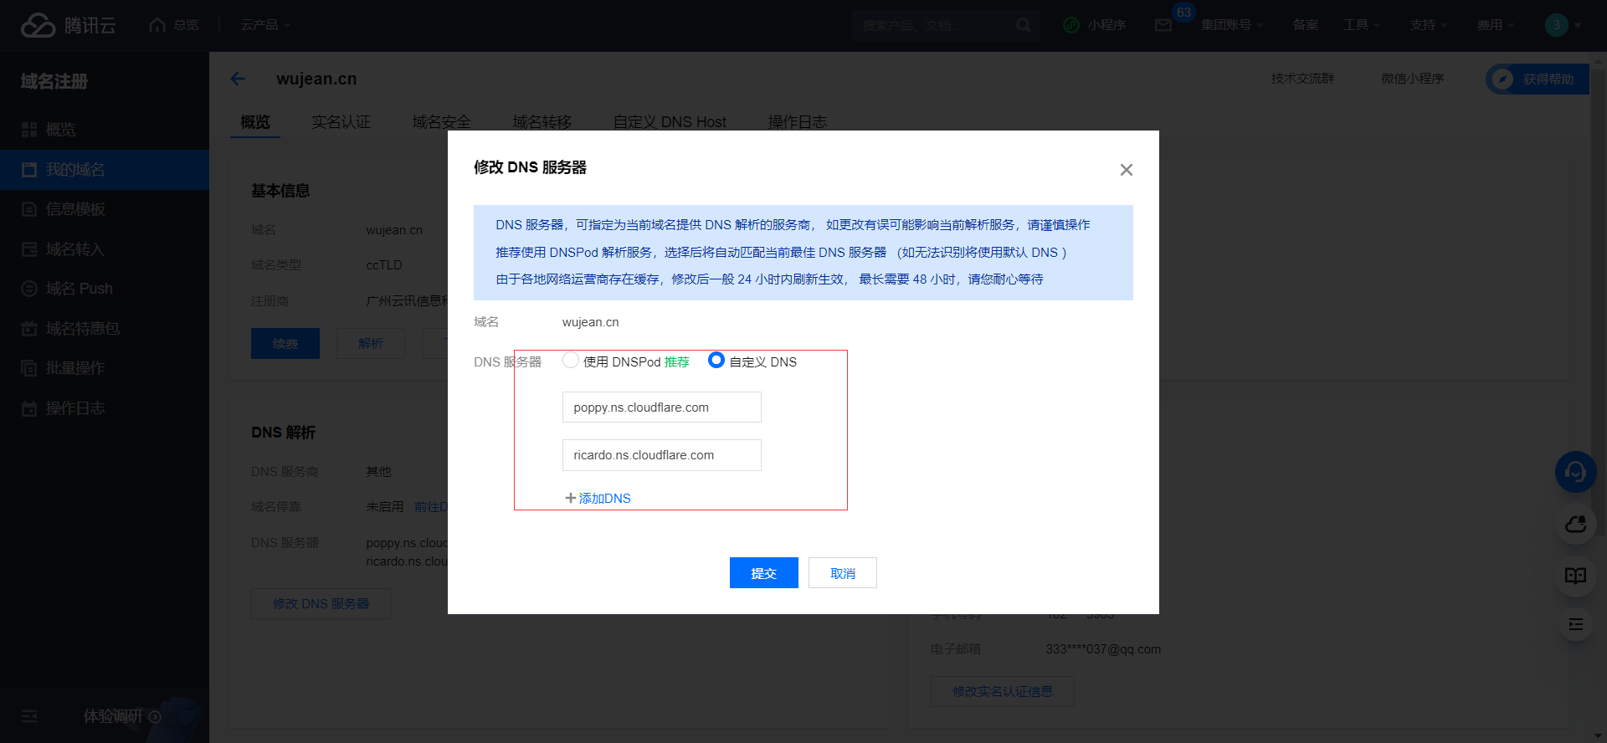Click the 备案 link in top bar
The image size is (1607, 743).
1305,25
